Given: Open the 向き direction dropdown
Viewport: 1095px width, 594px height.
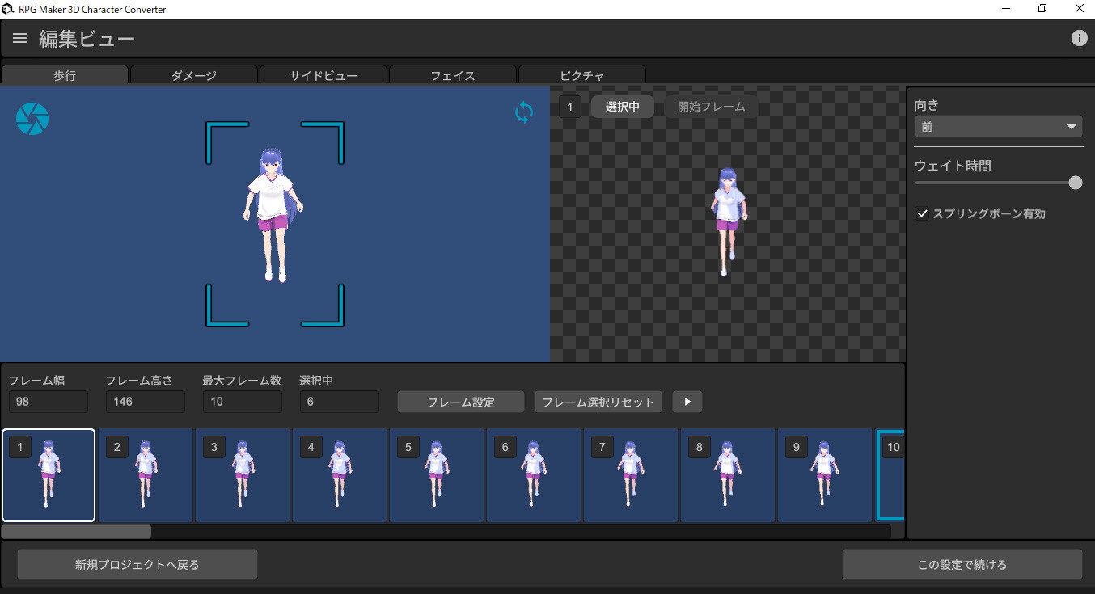Looking at the screenshot, I should click(x=998, y=126).
